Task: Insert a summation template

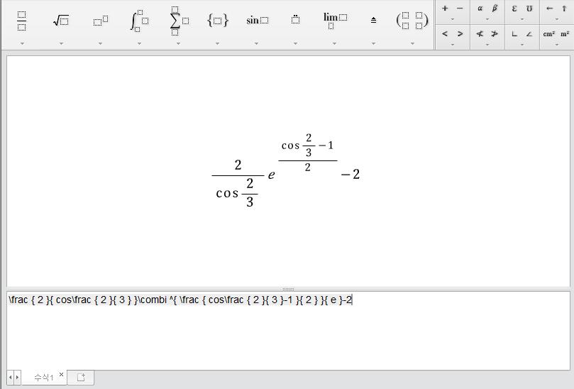Action: [178, 21]
